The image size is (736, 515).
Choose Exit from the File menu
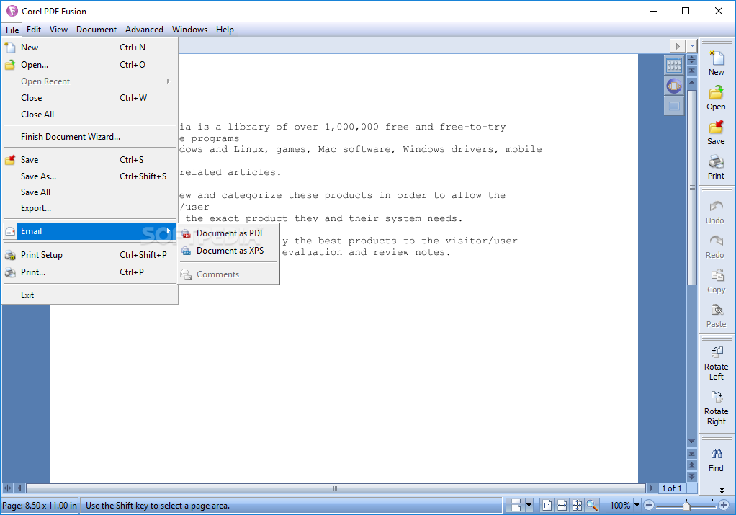(x=89, y=295)
